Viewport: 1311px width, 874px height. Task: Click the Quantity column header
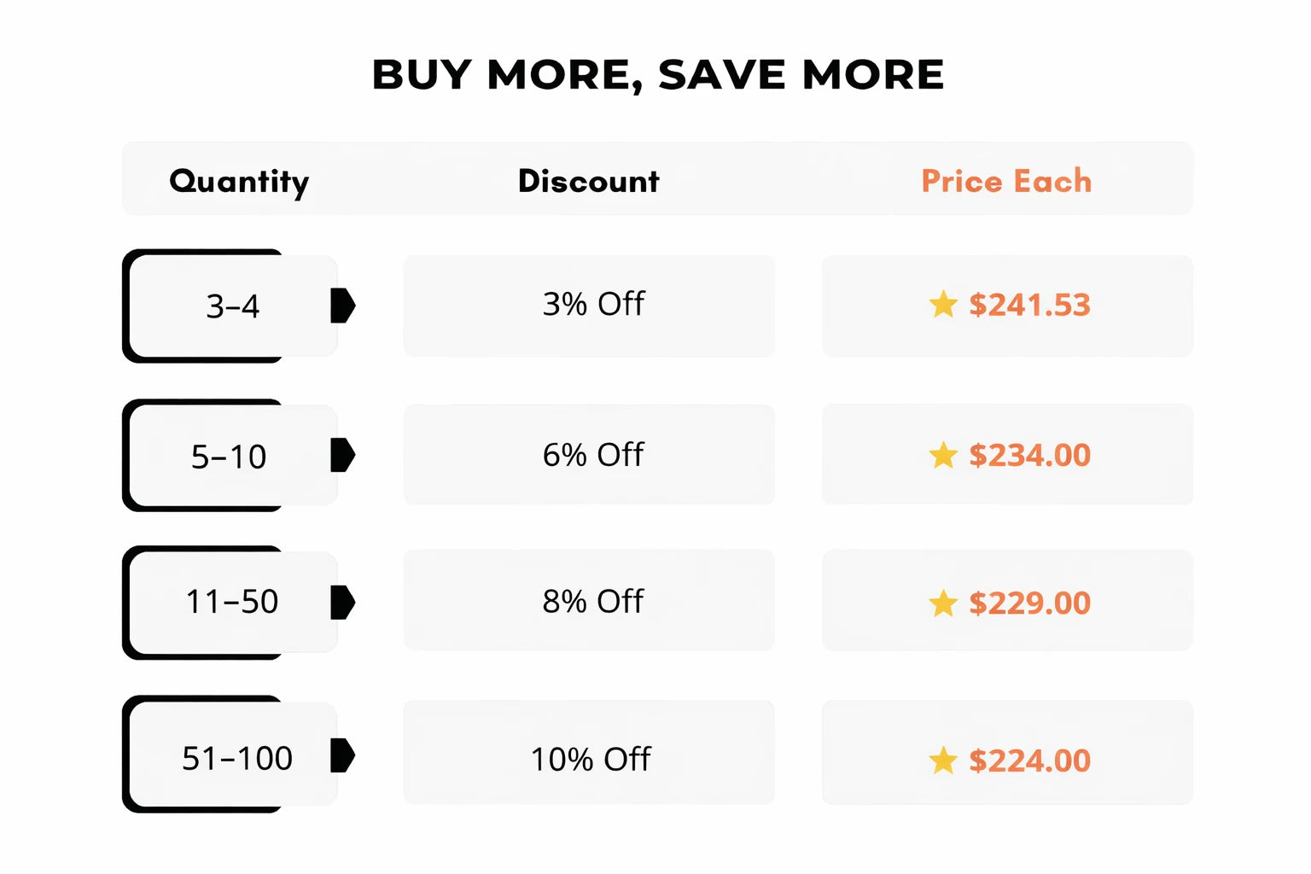(239, 181)
